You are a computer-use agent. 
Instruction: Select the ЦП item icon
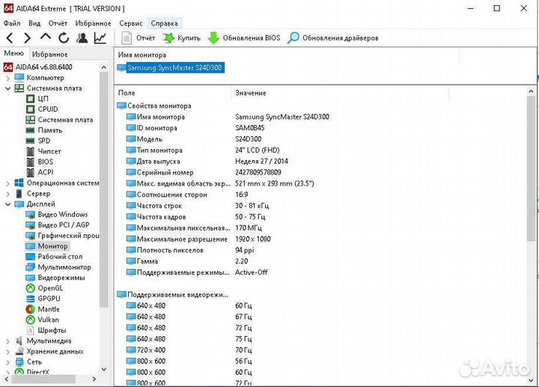coord(31,99)
